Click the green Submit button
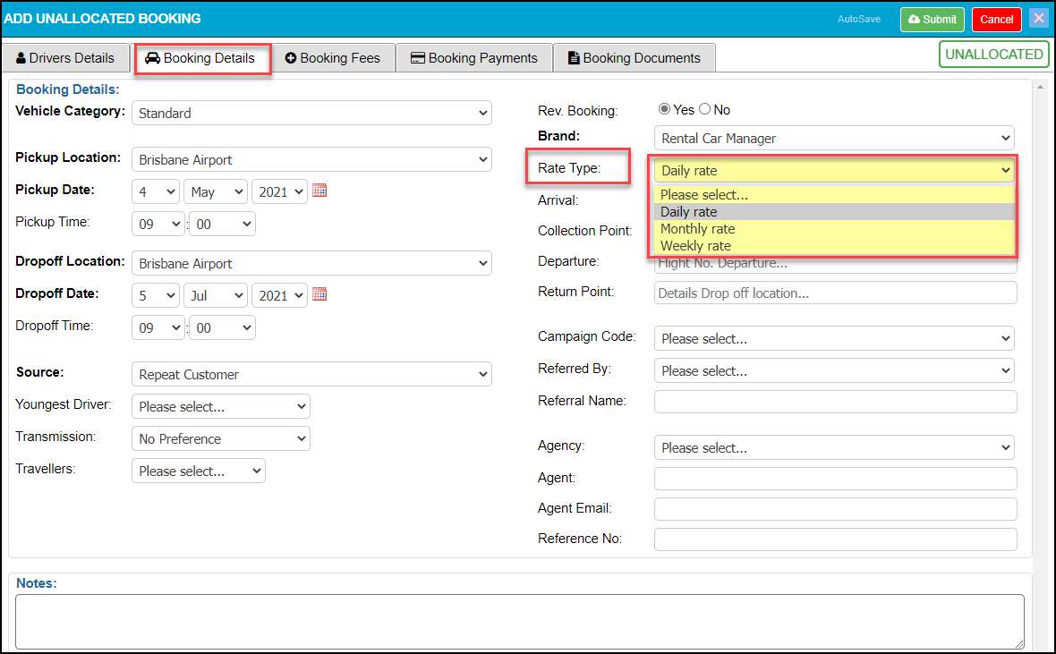The width and height of the screenshot is (1056, 654). click(933, 20)
